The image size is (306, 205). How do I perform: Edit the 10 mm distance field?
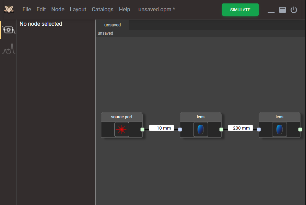click(162, 128)
